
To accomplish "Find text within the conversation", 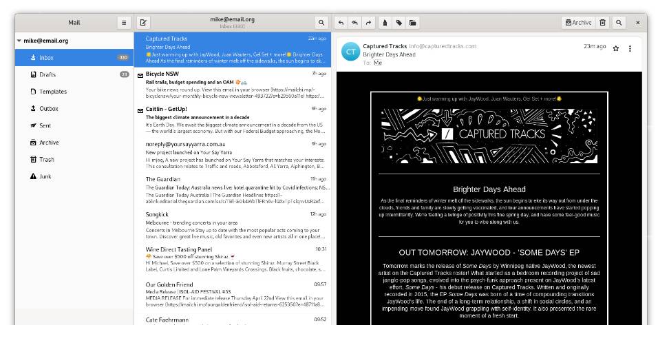I will click(x=619, y=23).
